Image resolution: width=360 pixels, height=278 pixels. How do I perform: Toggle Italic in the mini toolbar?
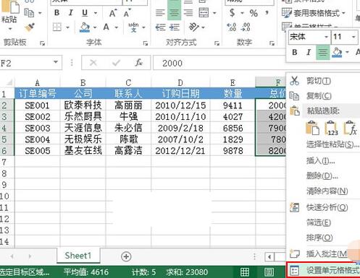click(309, 52)
